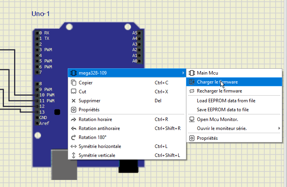
Task: Click the Recharger le firmware reload icon
Action: click(x=192, y=91)
